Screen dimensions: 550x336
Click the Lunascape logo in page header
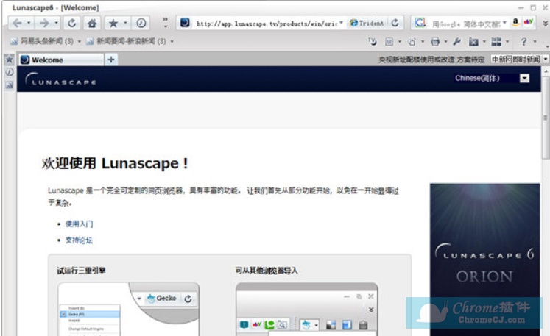coord(60,79)
